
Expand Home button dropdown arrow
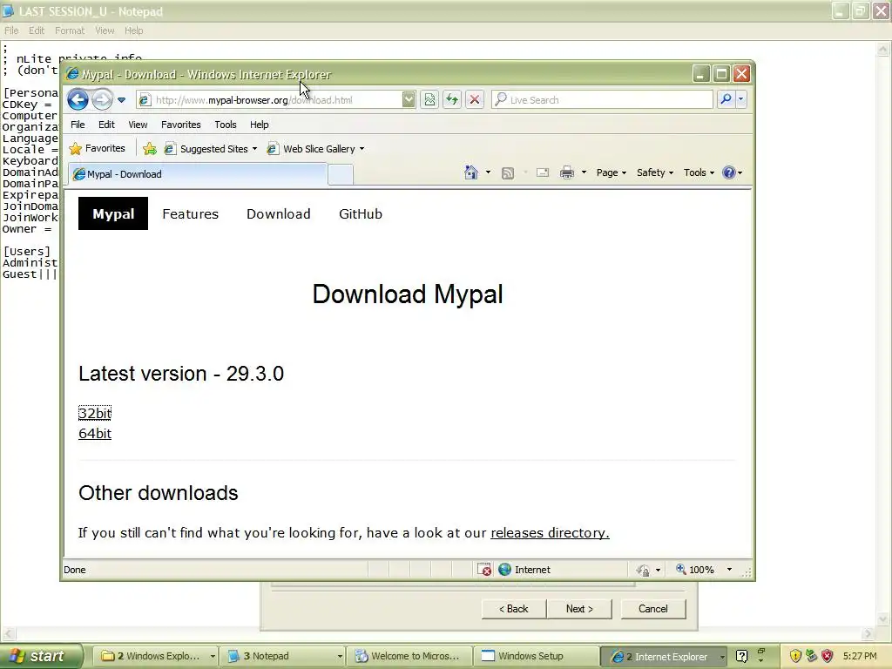488,172
